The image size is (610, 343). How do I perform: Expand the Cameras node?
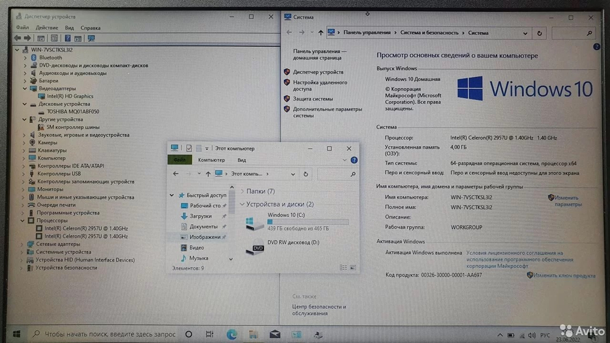click(24, 143)
